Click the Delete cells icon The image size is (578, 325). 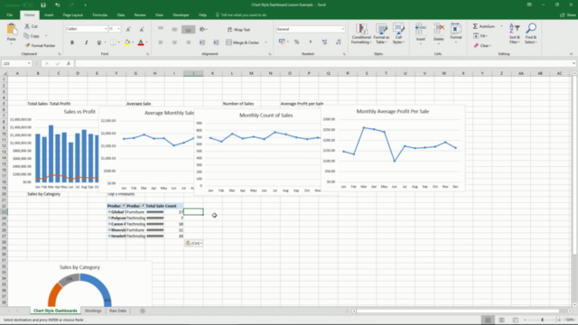439,29
